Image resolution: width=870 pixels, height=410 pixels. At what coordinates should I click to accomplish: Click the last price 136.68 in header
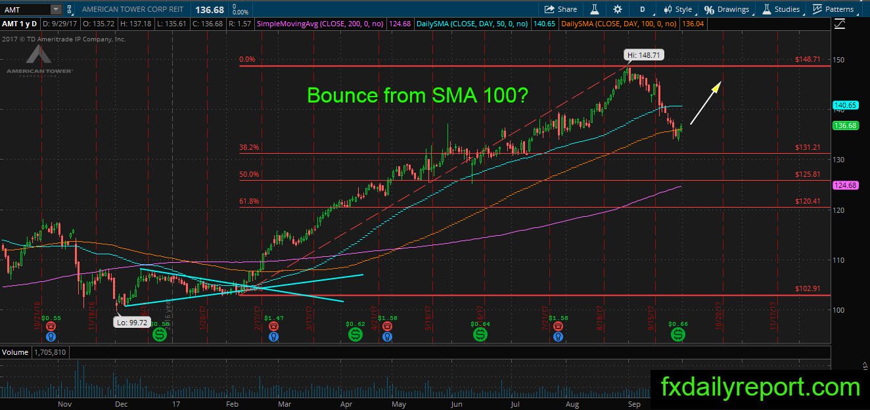[x=209, y=10]
